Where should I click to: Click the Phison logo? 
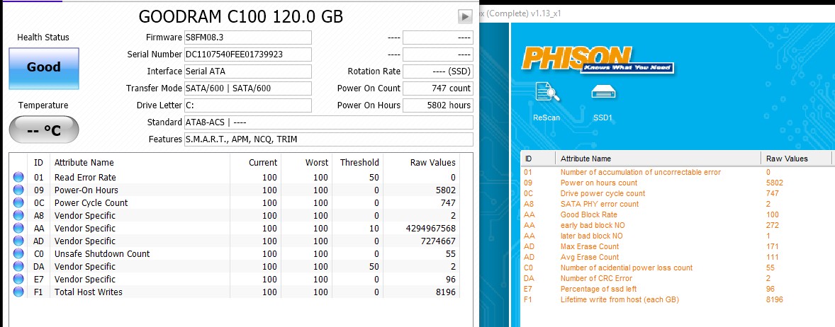pyautogui.click(x=598, y=59)
